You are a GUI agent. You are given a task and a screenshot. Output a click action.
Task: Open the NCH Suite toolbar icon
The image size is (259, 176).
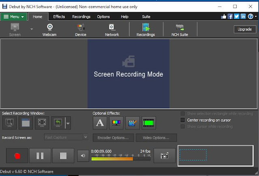coord(180,30)
